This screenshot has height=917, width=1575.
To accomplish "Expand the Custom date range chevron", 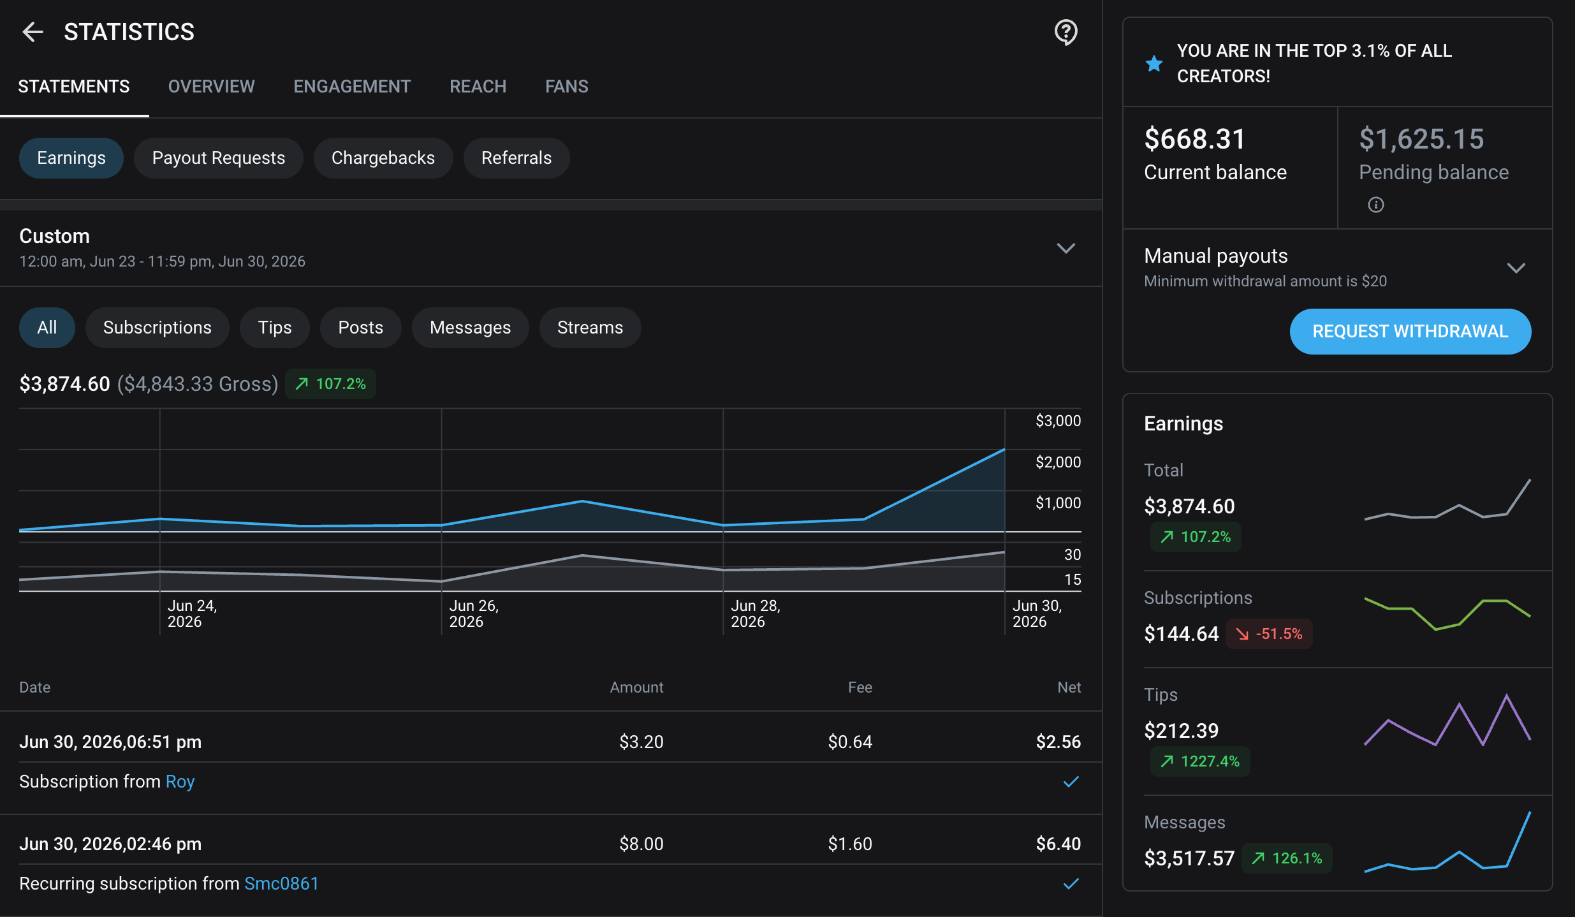I will (x=1066, y=248).
